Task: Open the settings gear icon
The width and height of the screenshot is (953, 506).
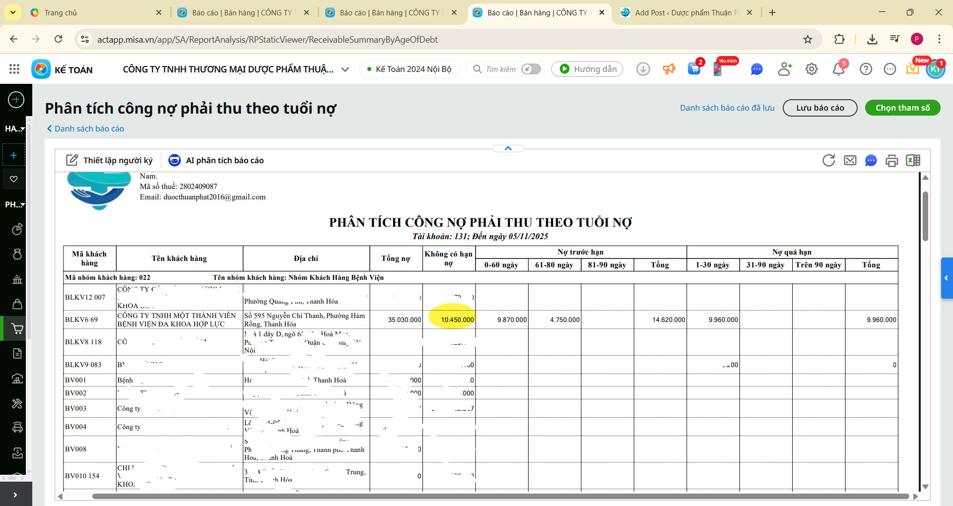Action: [812, 69]
